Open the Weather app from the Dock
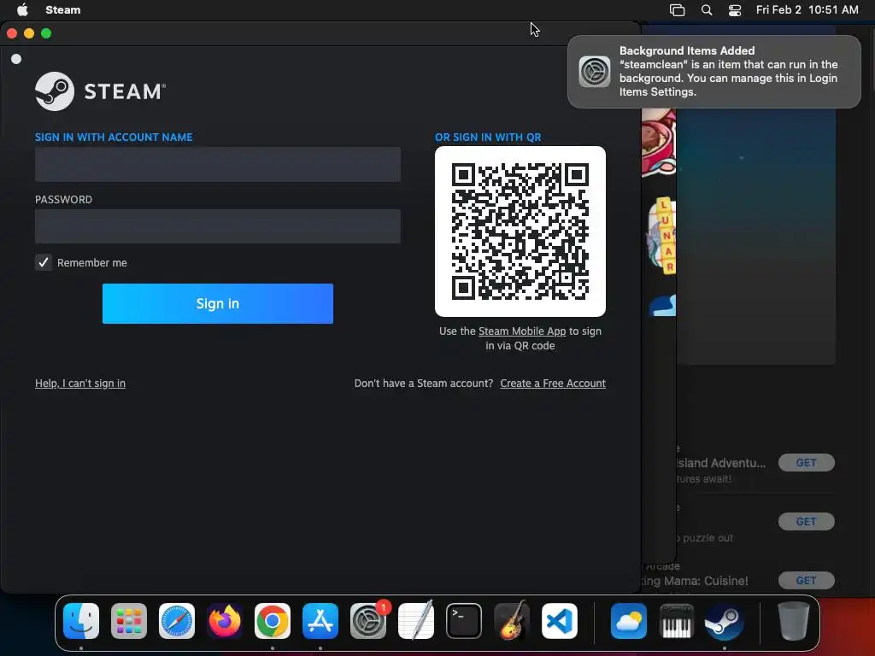This screenshot has height=656, width=875. coord(629,621)
